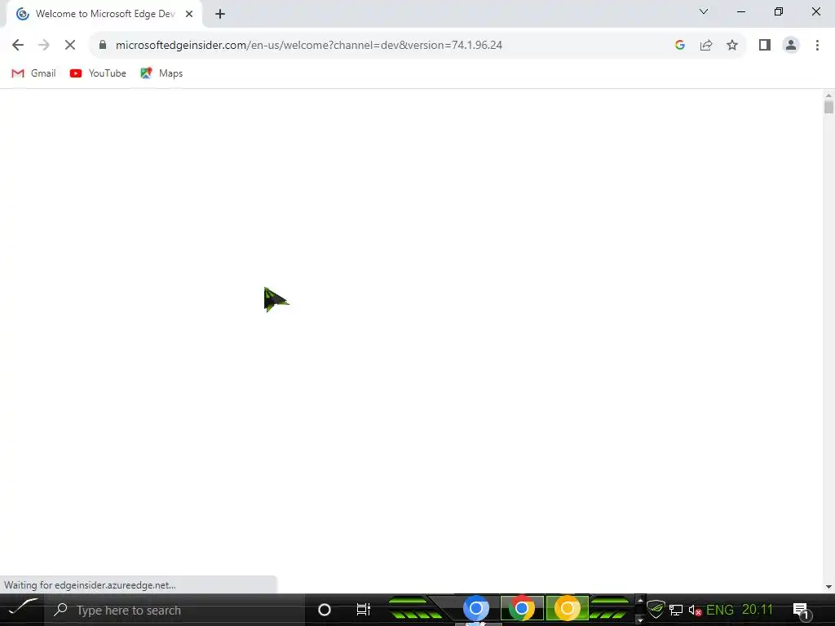The image size is (835, 626).
Task: Click the vertical scrollbar thumb
Action: coord(828,107)
